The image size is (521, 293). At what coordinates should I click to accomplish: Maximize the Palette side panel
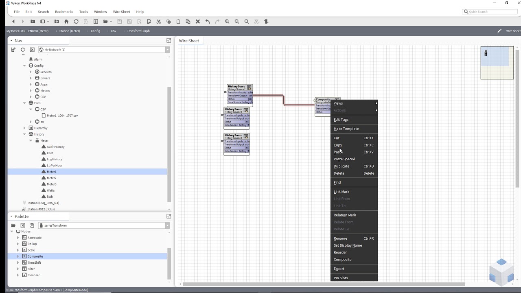(x=169, y=216)
